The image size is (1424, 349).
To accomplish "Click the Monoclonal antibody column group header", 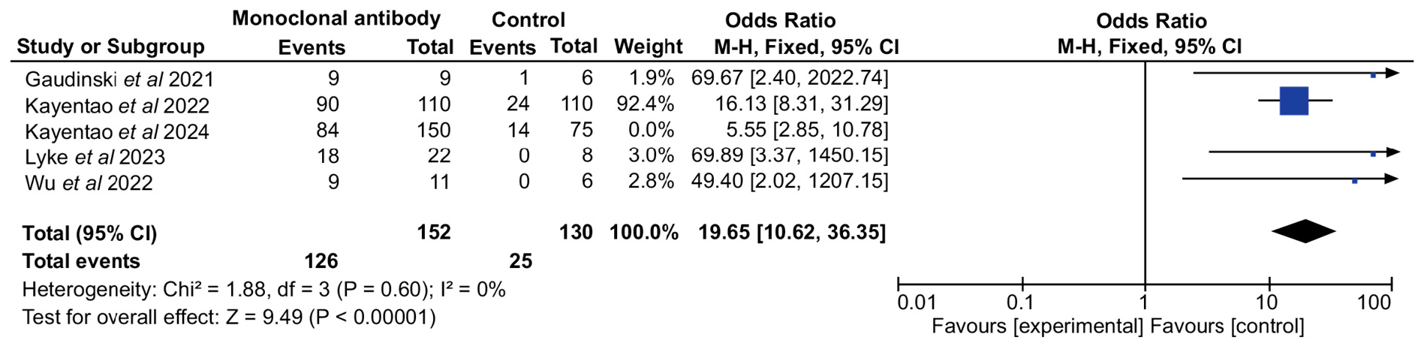I will [x=336, y=19].
